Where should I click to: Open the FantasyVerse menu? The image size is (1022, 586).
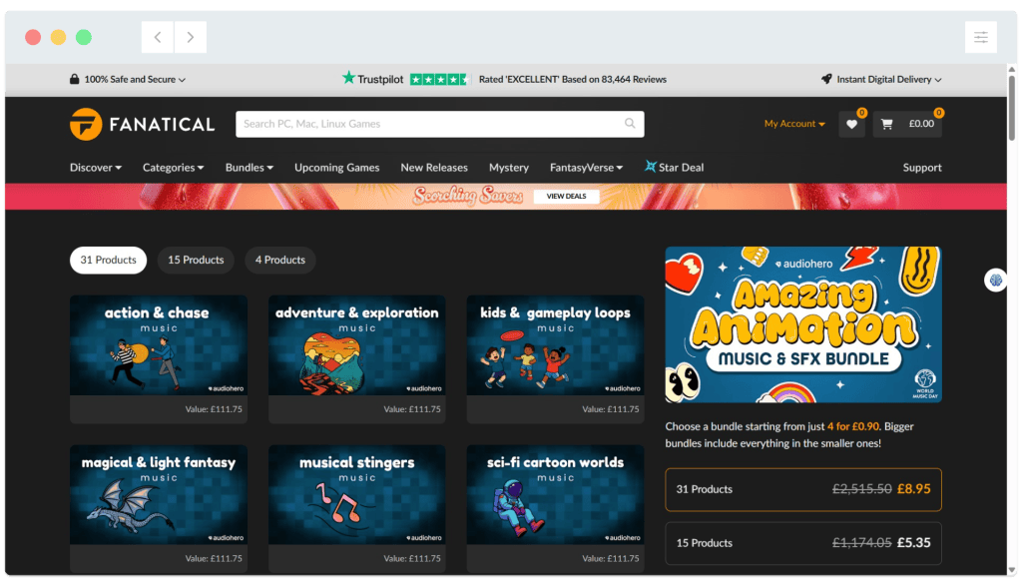tap(586, 168)
